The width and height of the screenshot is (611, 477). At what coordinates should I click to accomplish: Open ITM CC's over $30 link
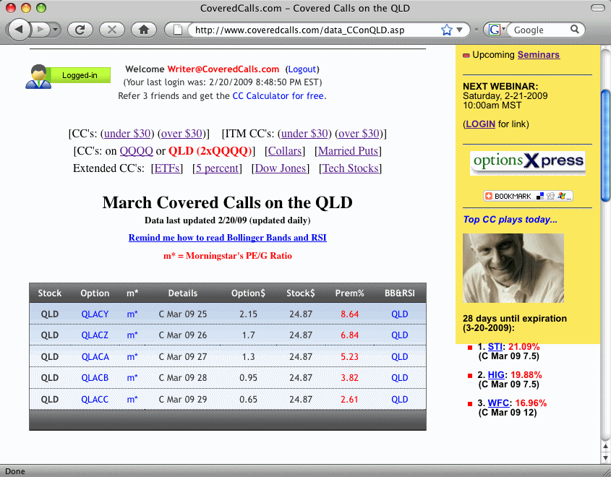pos(359,134)
